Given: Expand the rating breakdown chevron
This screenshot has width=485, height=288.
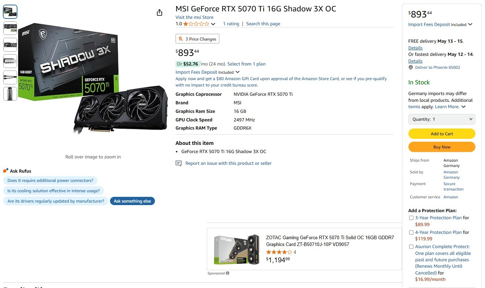Looking at the screenshot, I should (x=213, y=24).
